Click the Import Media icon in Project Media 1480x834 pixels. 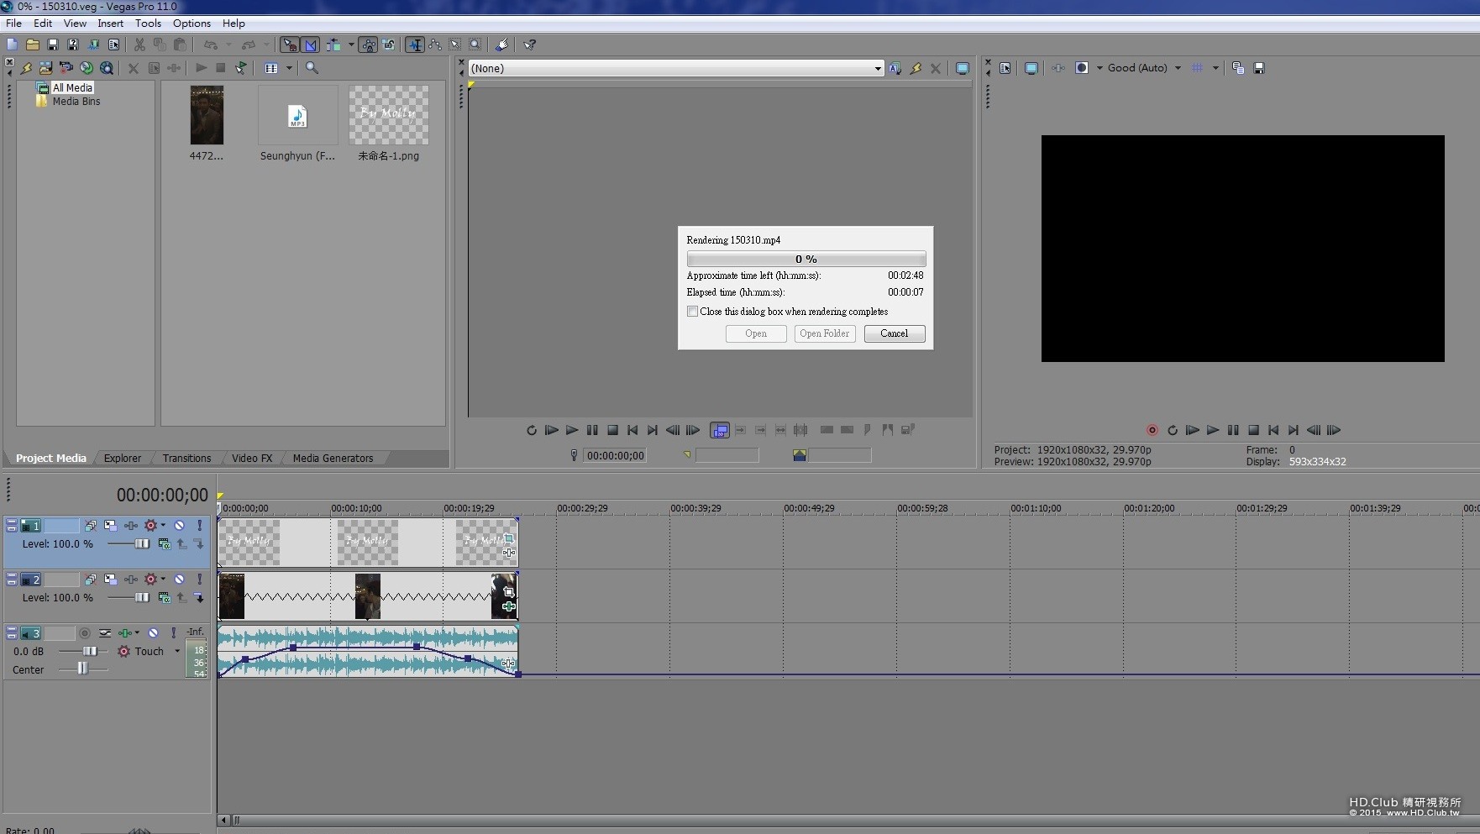click(45, 68)
